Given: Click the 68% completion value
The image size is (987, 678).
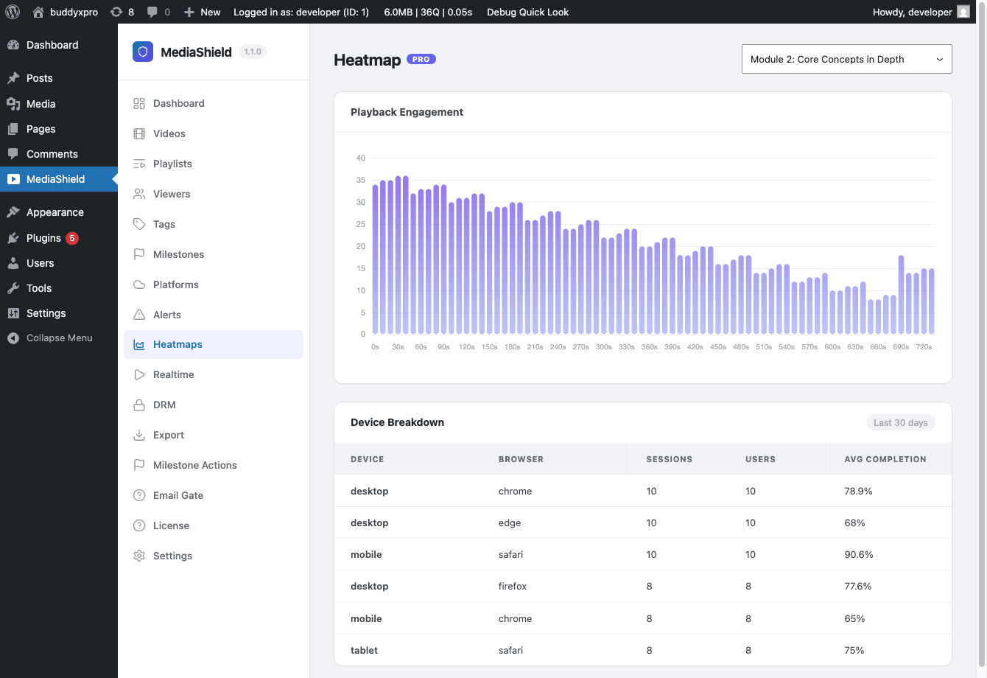Looking at the screenshot, I should point(854,523).
